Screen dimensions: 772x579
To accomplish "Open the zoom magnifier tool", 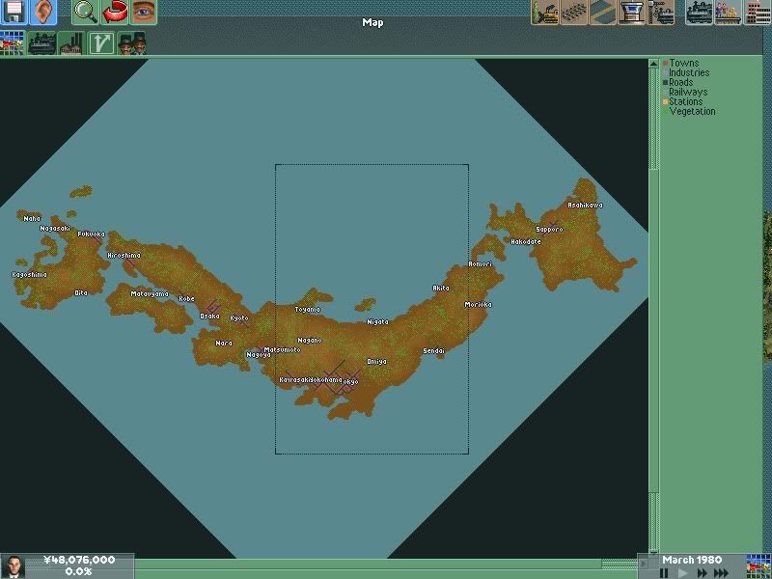I will pyautogui.click(x=86, y=12).
